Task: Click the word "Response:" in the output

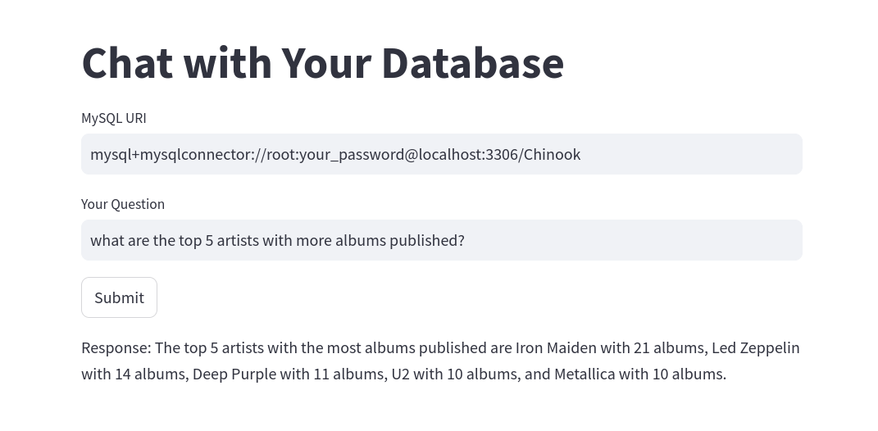Action: click(116, 348)
